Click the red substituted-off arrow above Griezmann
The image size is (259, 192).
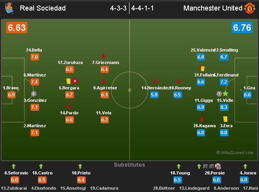103,56
